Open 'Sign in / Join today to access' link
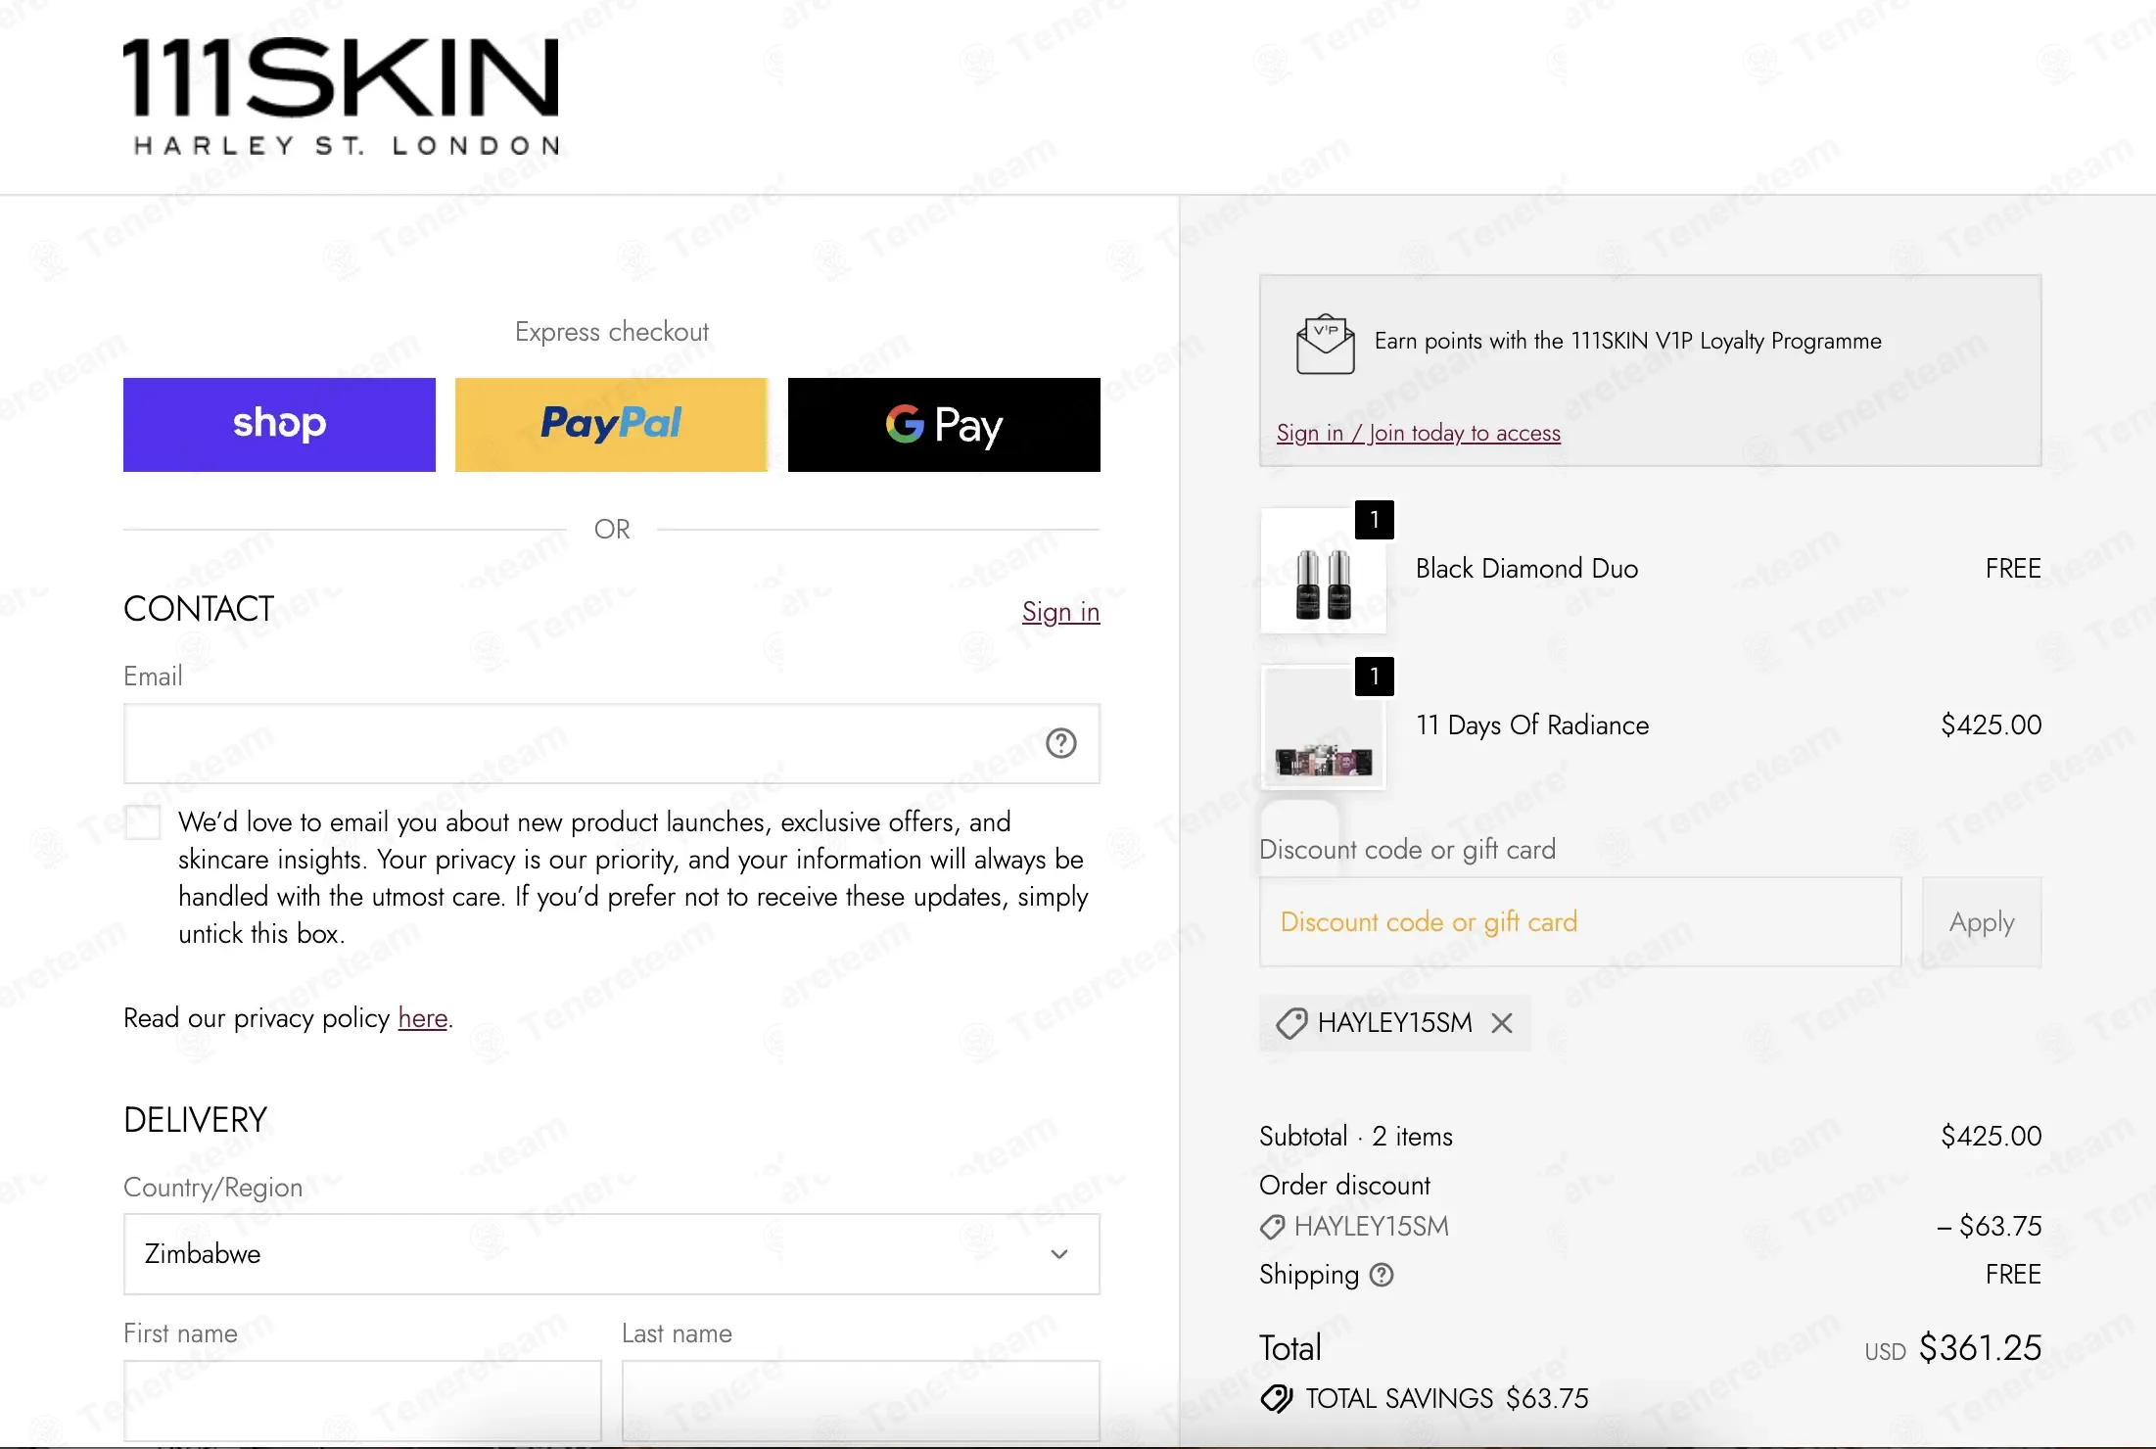The width and height of the screenshot is (2156, 1449). [x=1419, y=433]
